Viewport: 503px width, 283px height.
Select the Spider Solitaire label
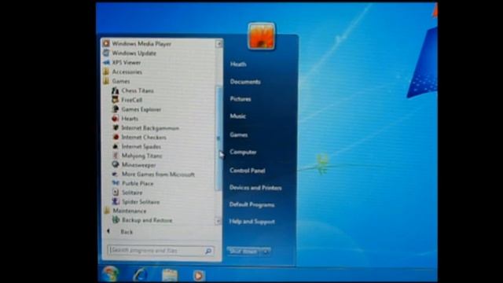point(141,202)
